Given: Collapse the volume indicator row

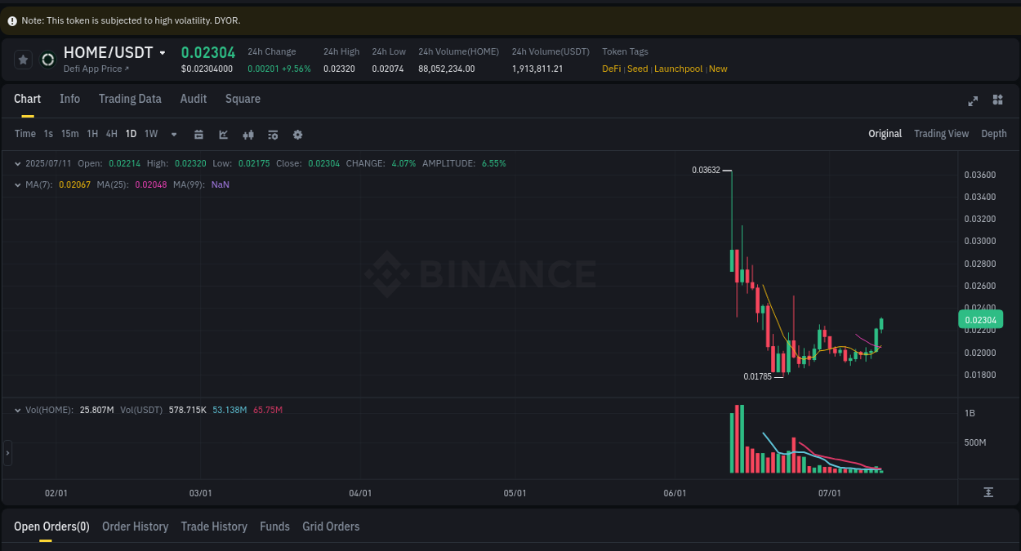Looking at the screenshot, I should (x=17, y=410).
